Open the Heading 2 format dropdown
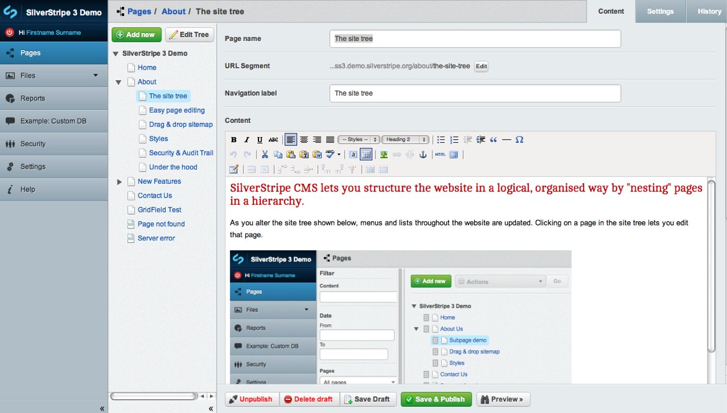This screenshot has width=727, height=413. coord(405,140)
